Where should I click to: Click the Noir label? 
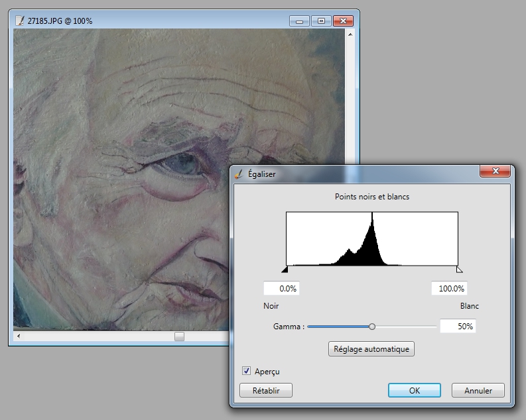click(x=271, y=306)
